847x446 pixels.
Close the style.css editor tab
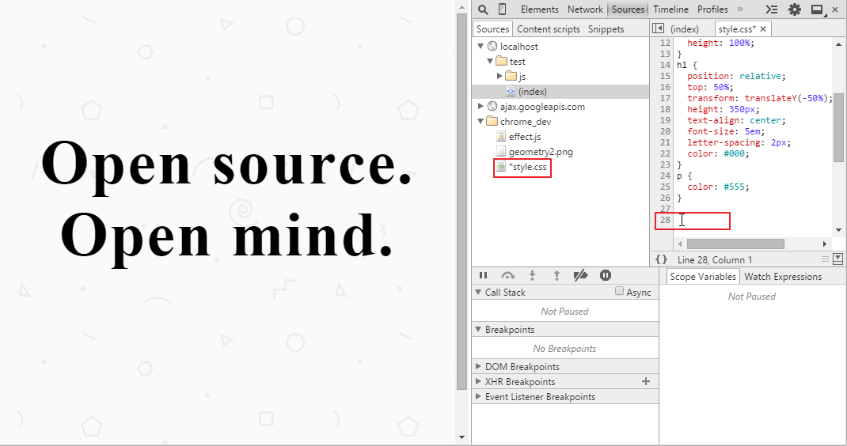click(x=763, y=29)
